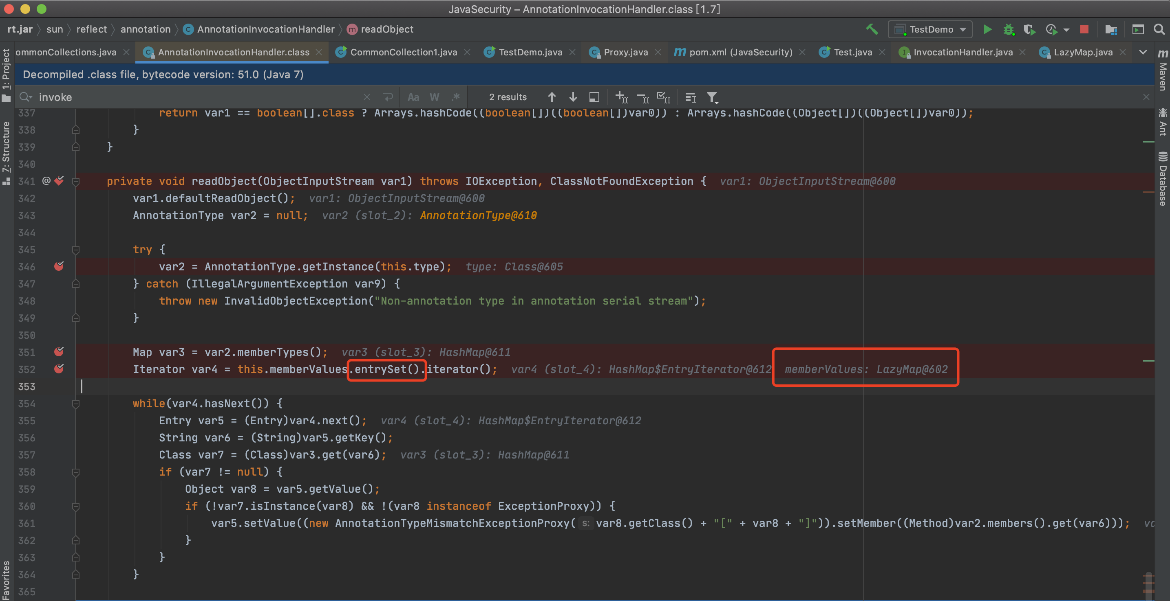Jump to next search occurrence arrow
Image resolution: width=1170 pixels, height=601 pixels.
click(x=573, y=97)
